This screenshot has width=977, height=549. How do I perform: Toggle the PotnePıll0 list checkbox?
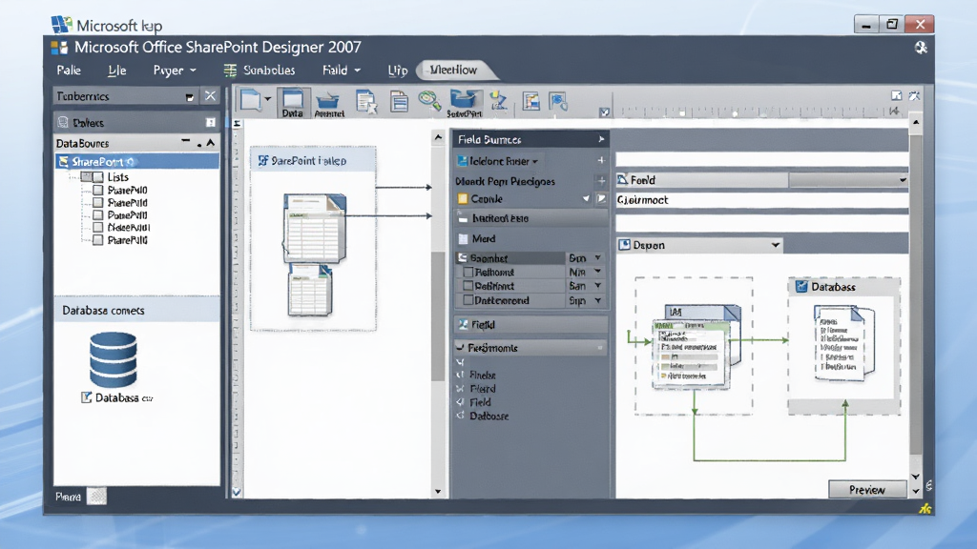point(98,215)
